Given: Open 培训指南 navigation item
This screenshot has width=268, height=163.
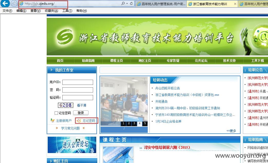Looking at the screenshot, I should coord(88,61).
